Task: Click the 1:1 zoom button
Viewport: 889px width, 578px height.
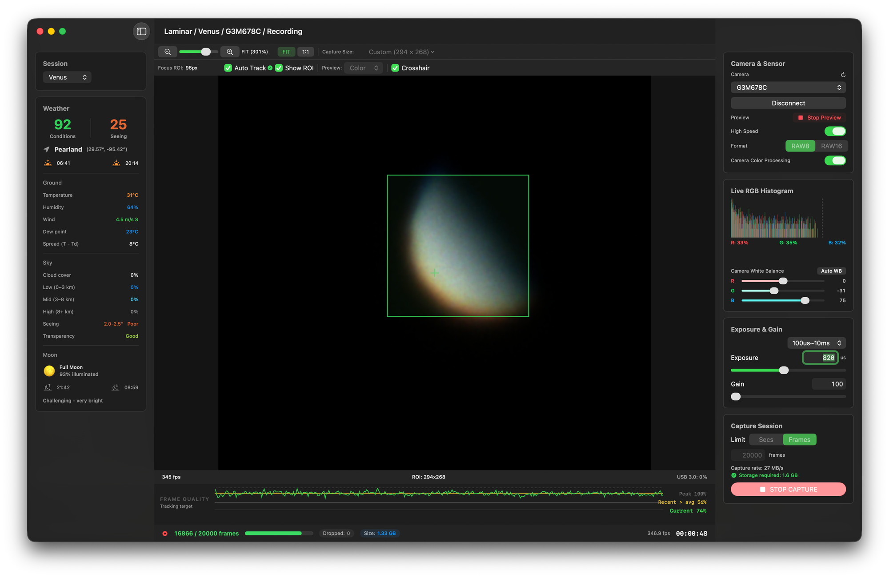Action: pyautogui.click(x=305, y=52)
